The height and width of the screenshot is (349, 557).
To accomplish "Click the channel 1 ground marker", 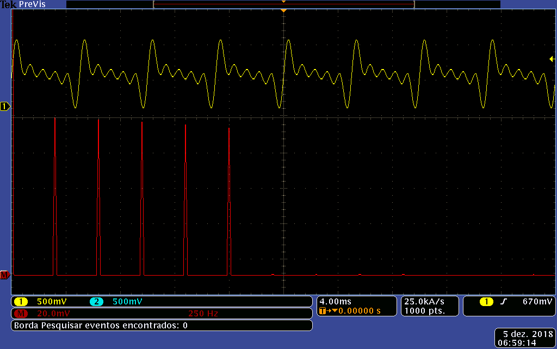I will (x=5, y=107).
